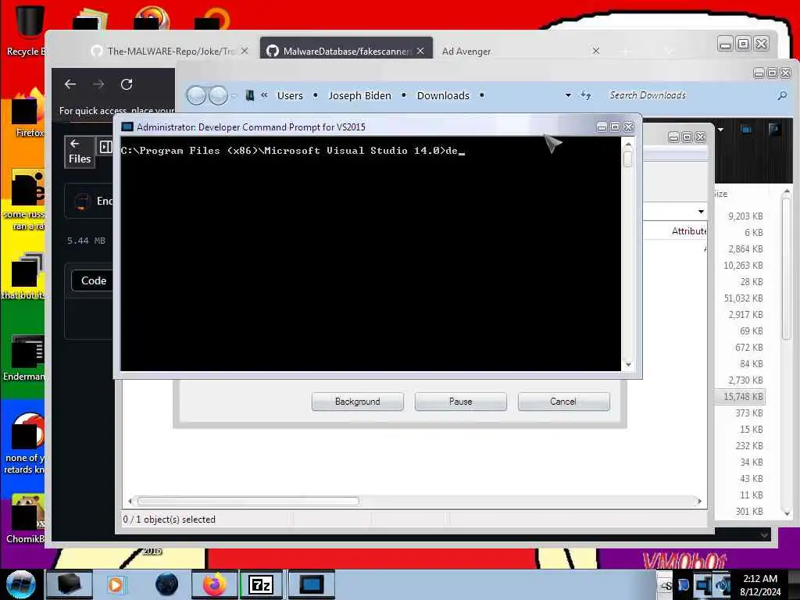
Task: Click the Cancel button
Action: (x=563, y=402)
